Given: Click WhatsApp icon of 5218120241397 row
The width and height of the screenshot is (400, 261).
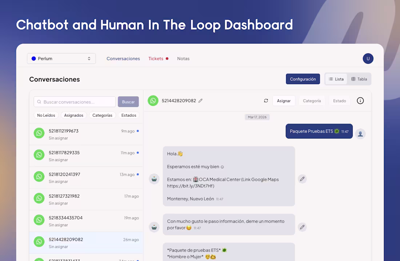Looking at the screenshot, I should point(39,177).
